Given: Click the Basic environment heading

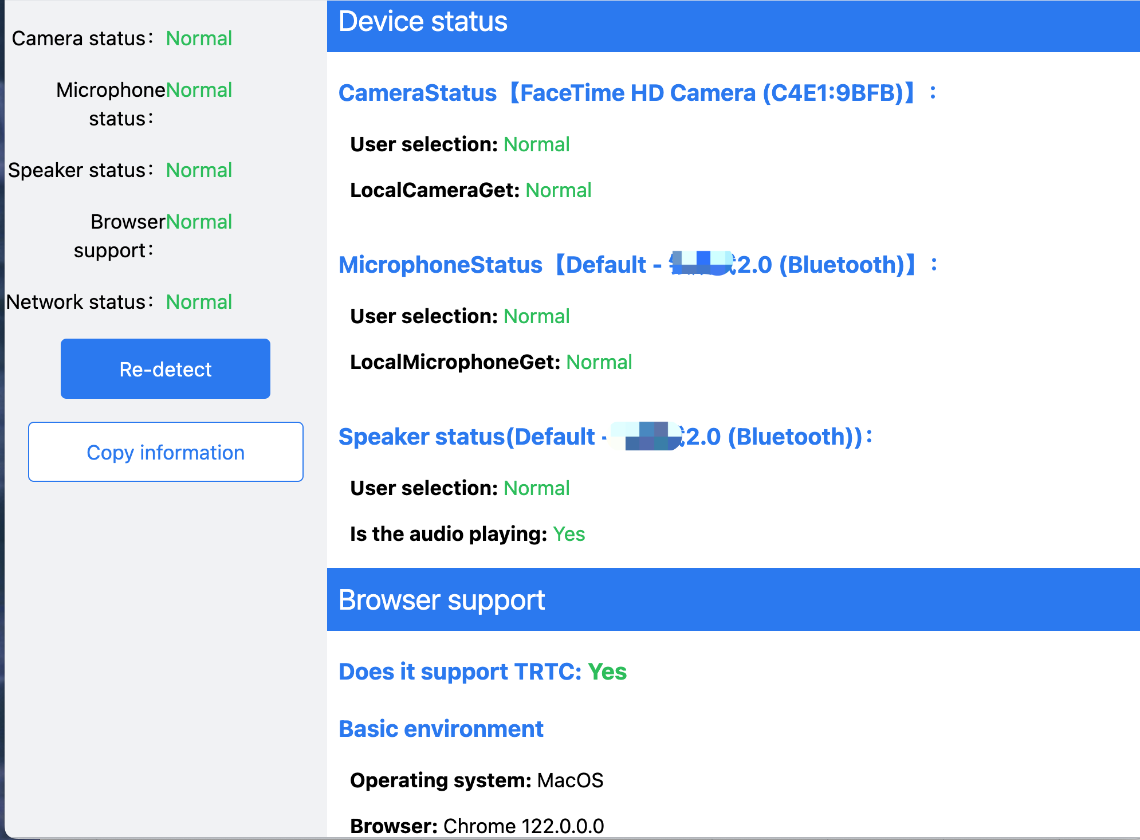Looking at the screenshot, I should (x=441, y=729).
